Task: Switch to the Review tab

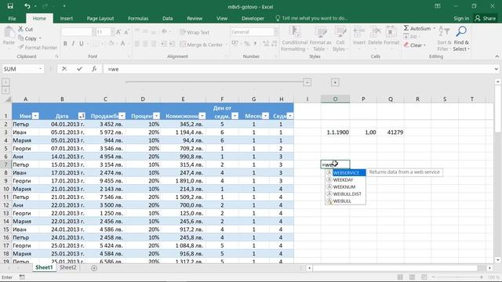Action: tap(195, 18)
